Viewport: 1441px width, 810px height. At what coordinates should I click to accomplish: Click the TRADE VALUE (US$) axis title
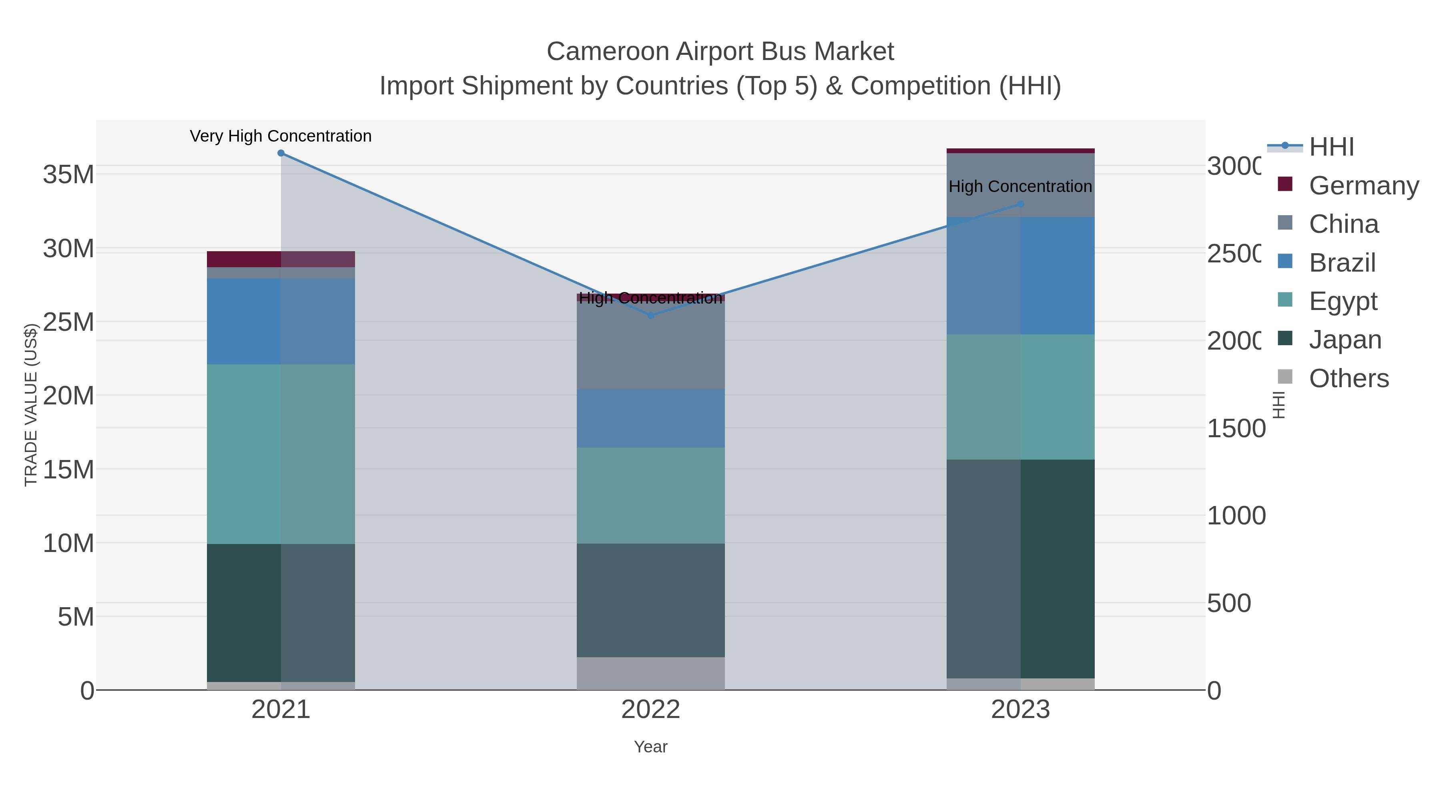point(31,405)
